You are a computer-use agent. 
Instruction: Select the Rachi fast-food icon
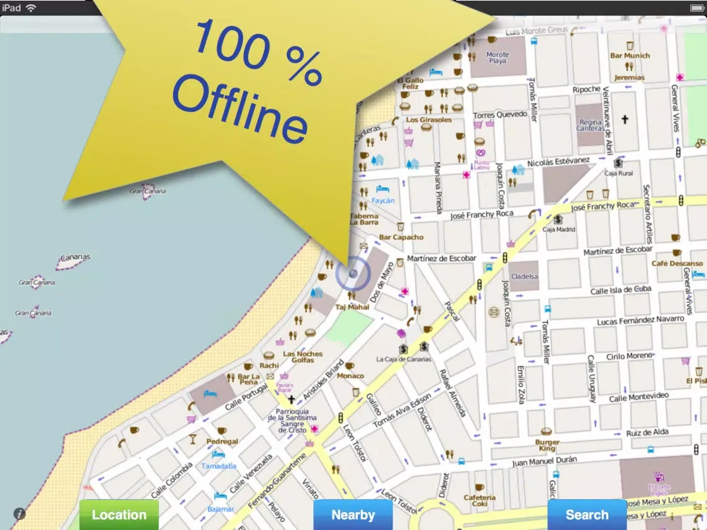[269, 356]
